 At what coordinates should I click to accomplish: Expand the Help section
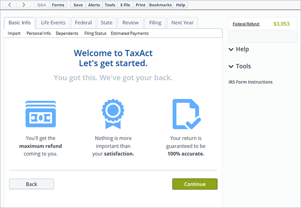pos(239,49)
